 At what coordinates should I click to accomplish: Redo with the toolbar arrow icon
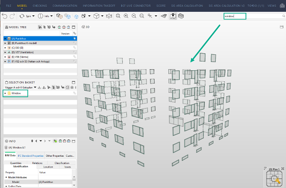pos(12,16)
